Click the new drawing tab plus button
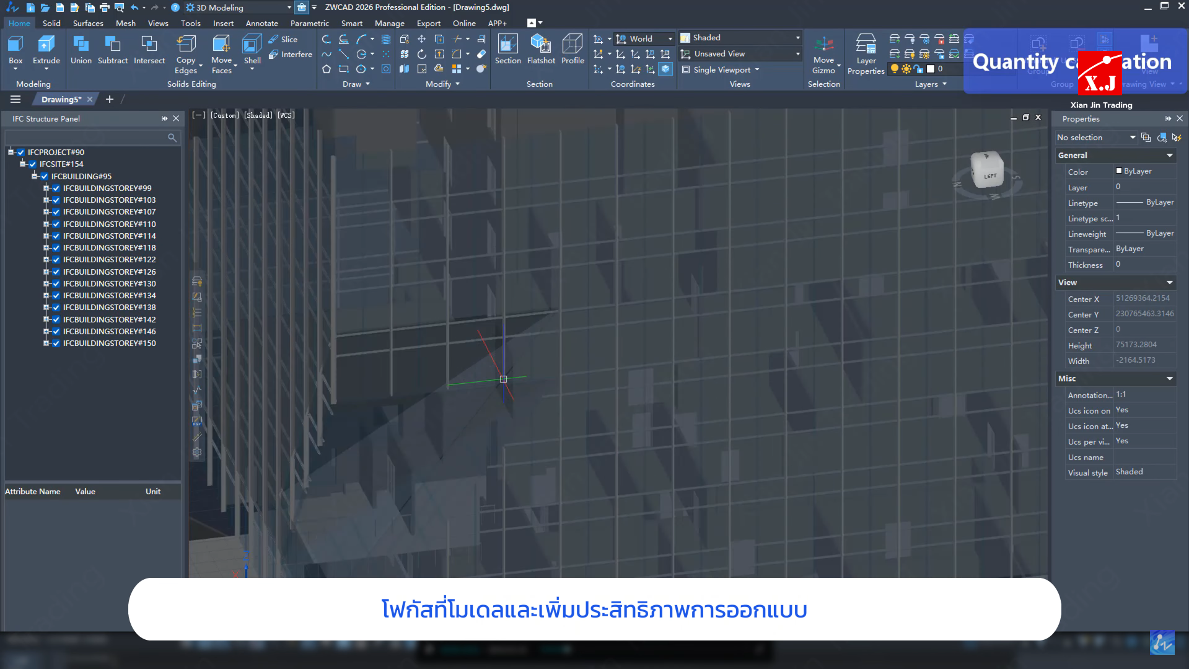The height and width of the screenshot is (669, 1189). (110, 99)
